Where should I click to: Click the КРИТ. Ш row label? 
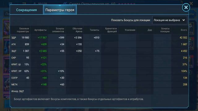[16, 64]
